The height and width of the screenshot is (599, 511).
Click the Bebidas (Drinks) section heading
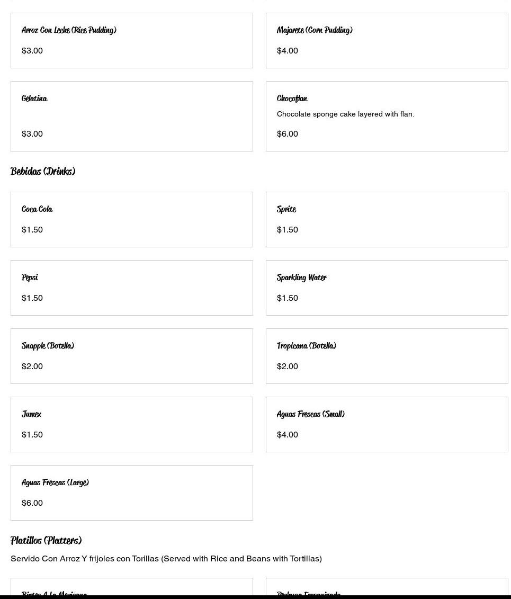(x=43, y=172)
